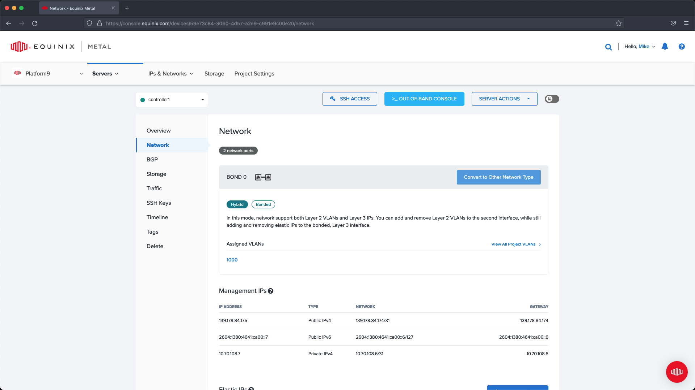The width and height of the screenshot is (695, 390).
Task: Bookmark page with star icon
Action: coord(619,23)
